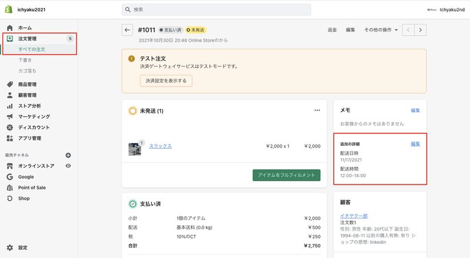Click the ストア分析 bar chart icon
The width and height of the screenshot is (470, 258).
[x=9, y=106]
